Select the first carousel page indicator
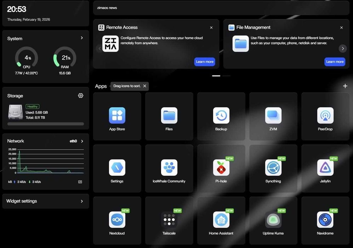This screenshot has width=353, height=248. point(216,76)
